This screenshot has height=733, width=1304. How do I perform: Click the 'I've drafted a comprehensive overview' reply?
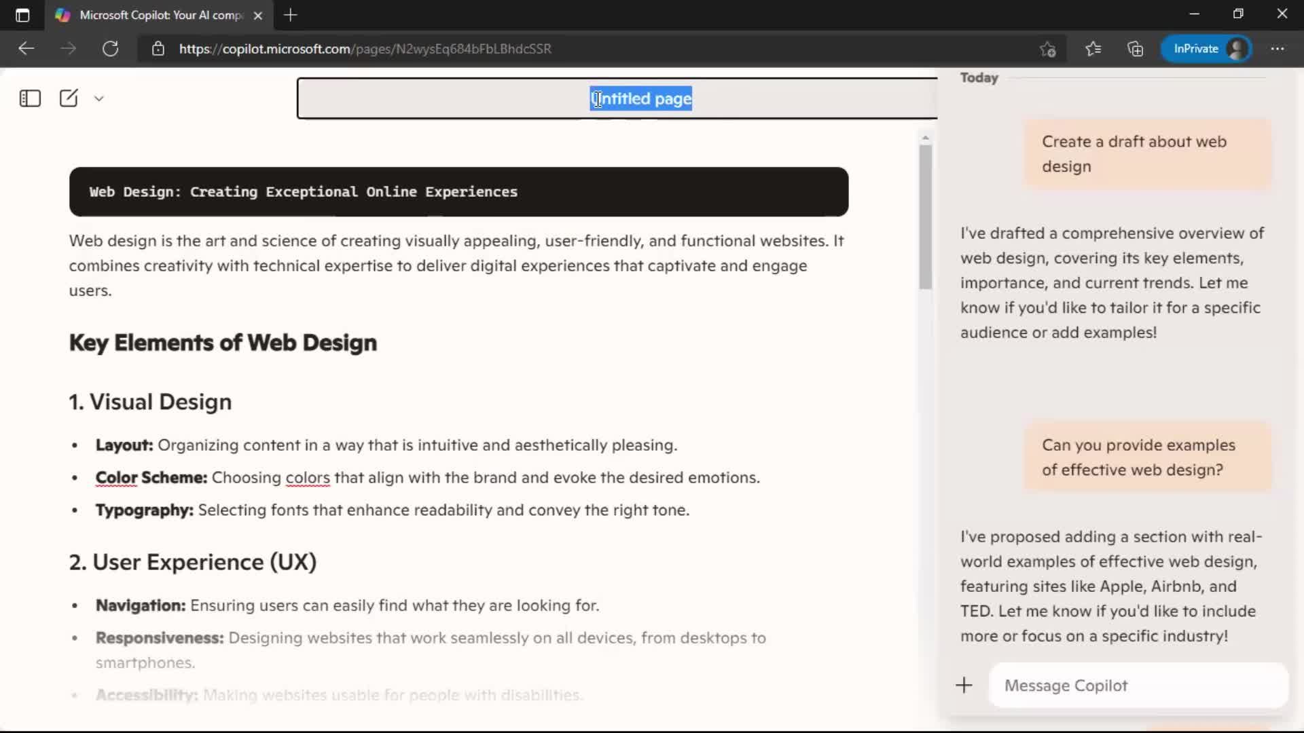1112,283
